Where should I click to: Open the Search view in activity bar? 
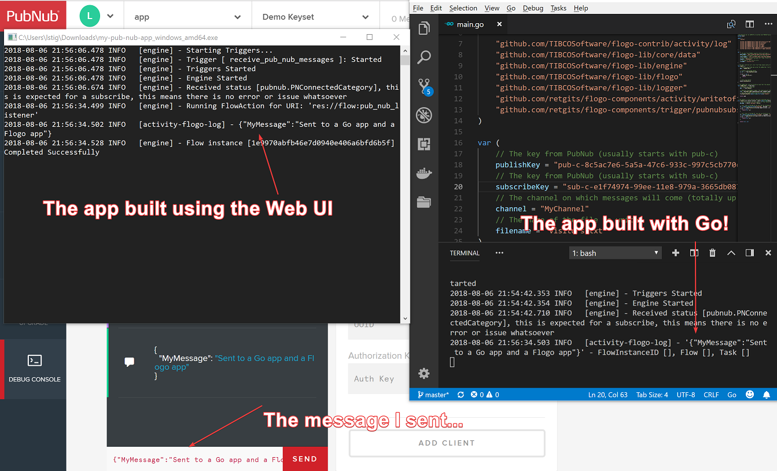[424, 57]
